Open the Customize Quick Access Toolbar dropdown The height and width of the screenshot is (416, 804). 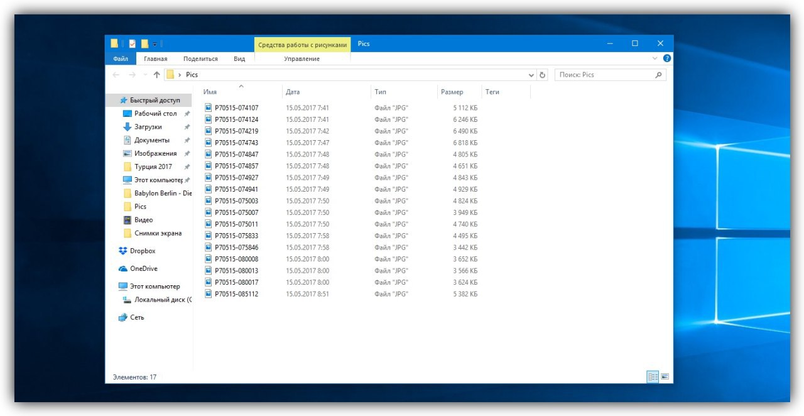click(x=155, y=44)
